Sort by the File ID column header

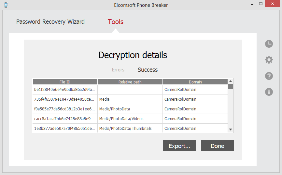click(65, 82)
